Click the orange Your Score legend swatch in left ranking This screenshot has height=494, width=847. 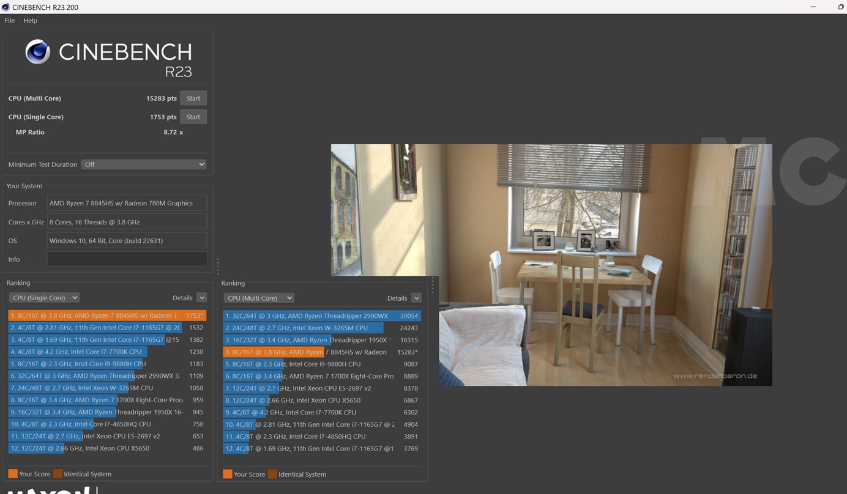point(12,474)
